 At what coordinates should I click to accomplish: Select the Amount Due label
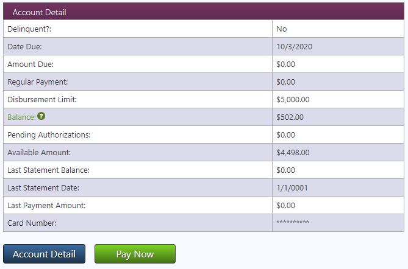pos(30,64)
